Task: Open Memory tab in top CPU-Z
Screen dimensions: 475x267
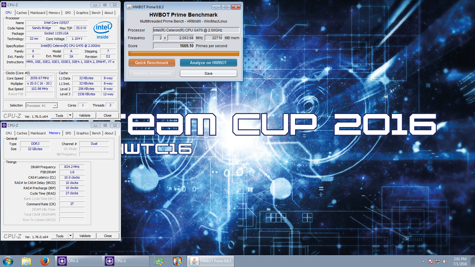Action: 54,13
